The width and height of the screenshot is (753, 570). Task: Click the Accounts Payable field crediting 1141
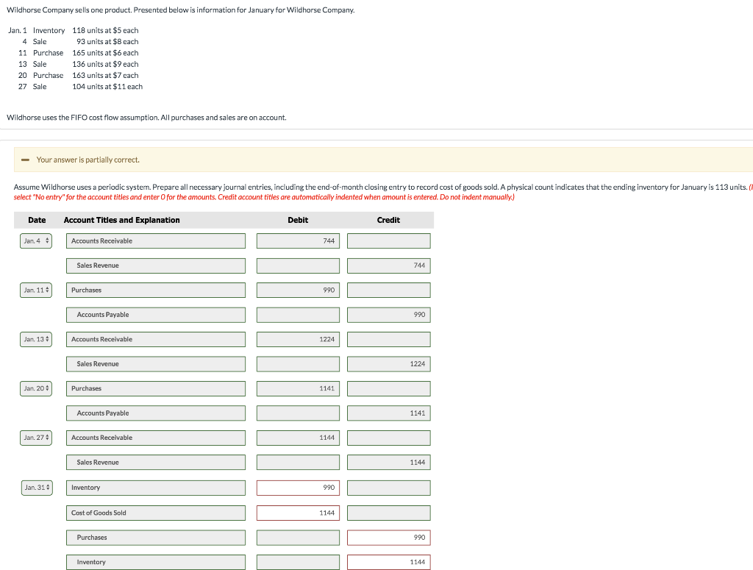pos(156,413)
